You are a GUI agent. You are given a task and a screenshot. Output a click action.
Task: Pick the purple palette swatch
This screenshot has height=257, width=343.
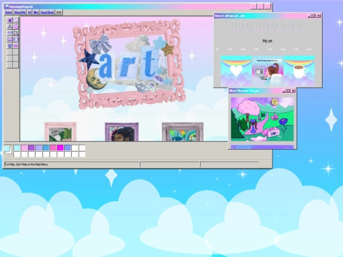click(31, 148)
